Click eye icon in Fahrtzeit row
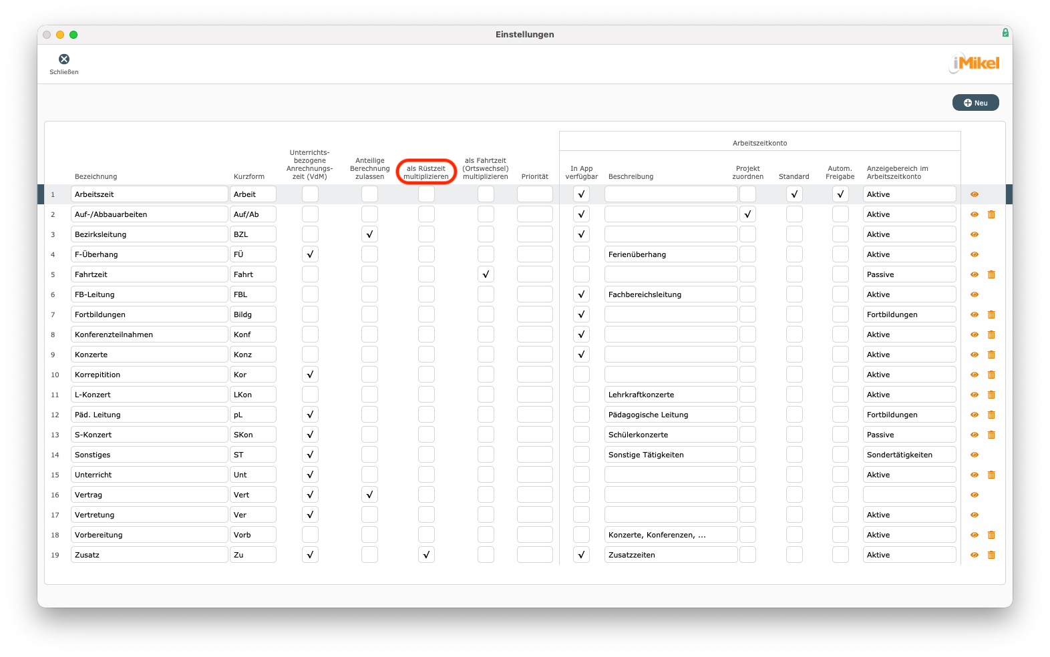 pyautogui.click(x=975, y=274)
